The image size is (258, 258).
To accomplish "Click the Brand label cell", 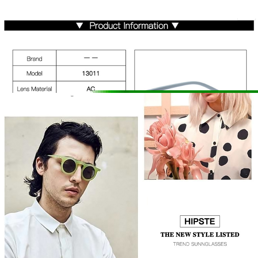I will 35,58.
